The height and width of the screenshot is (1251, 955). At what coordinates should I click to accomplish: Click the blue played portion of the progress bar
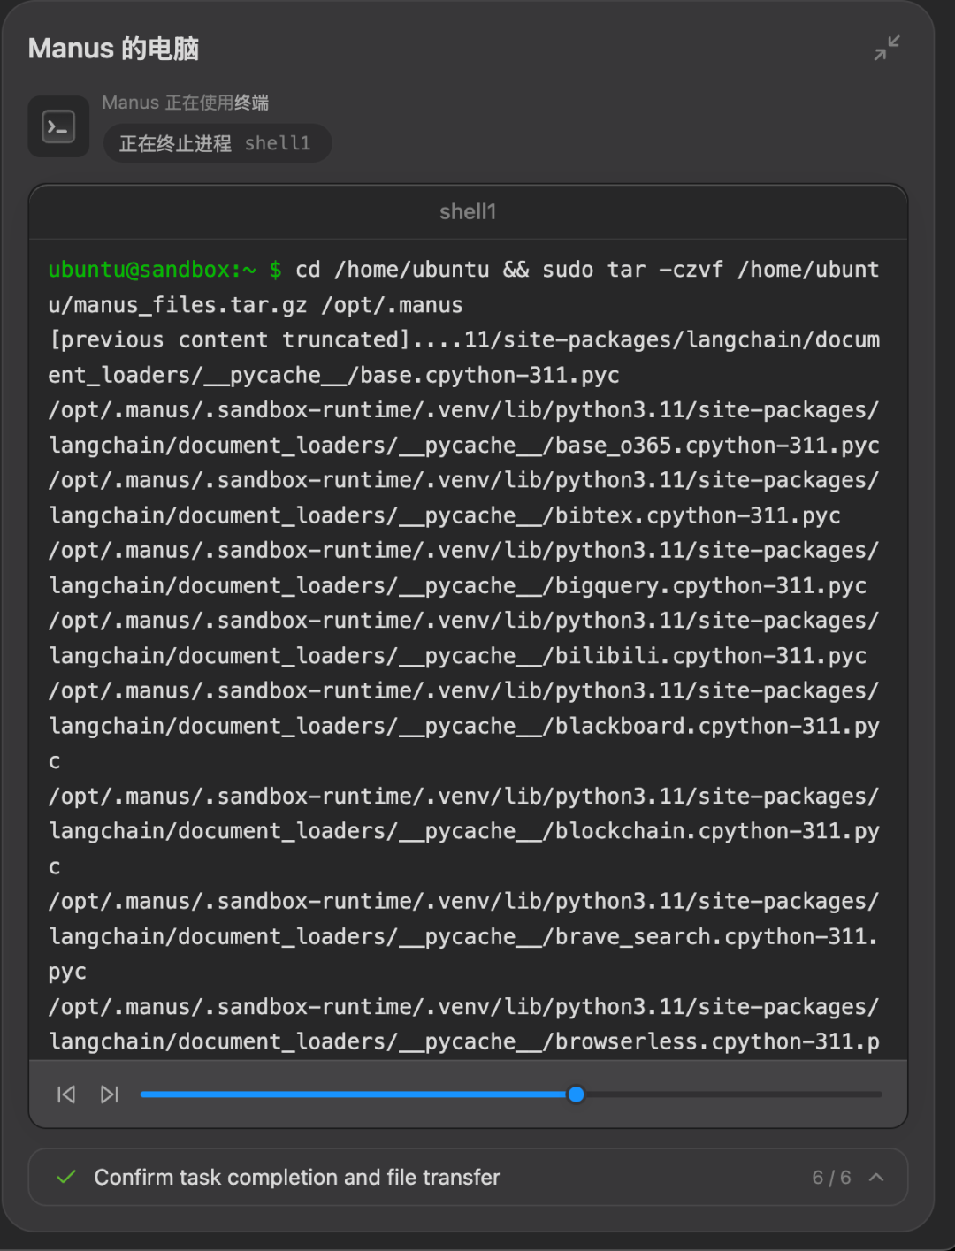[354, 1095]
